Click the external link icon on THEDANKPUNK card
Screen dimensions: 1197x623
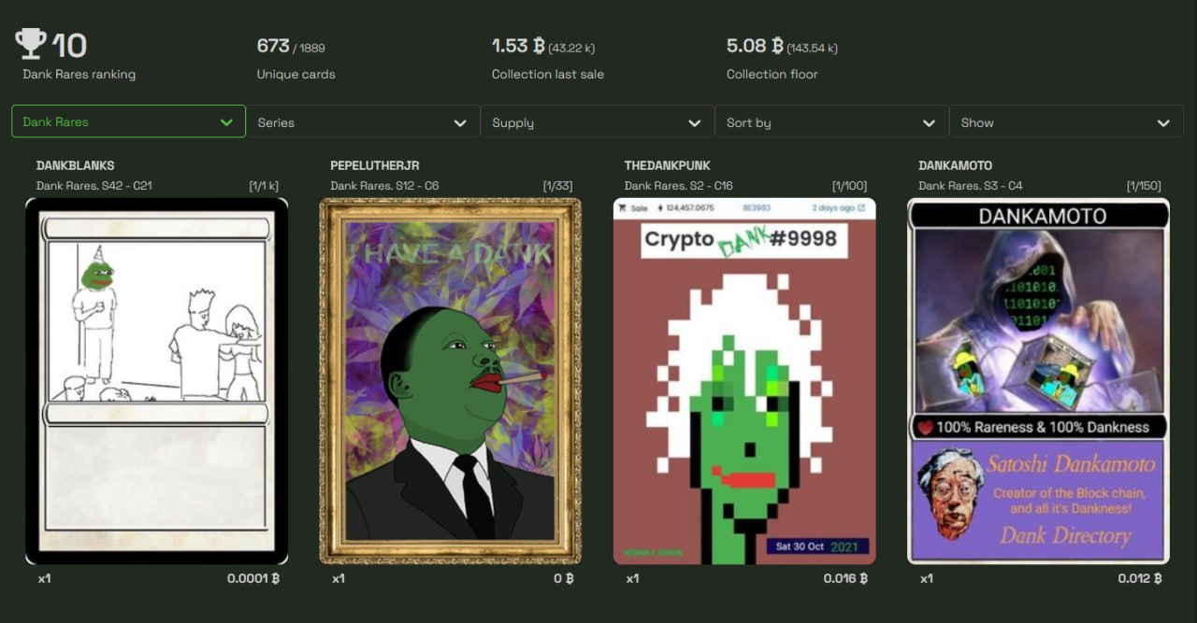[861, 207]
